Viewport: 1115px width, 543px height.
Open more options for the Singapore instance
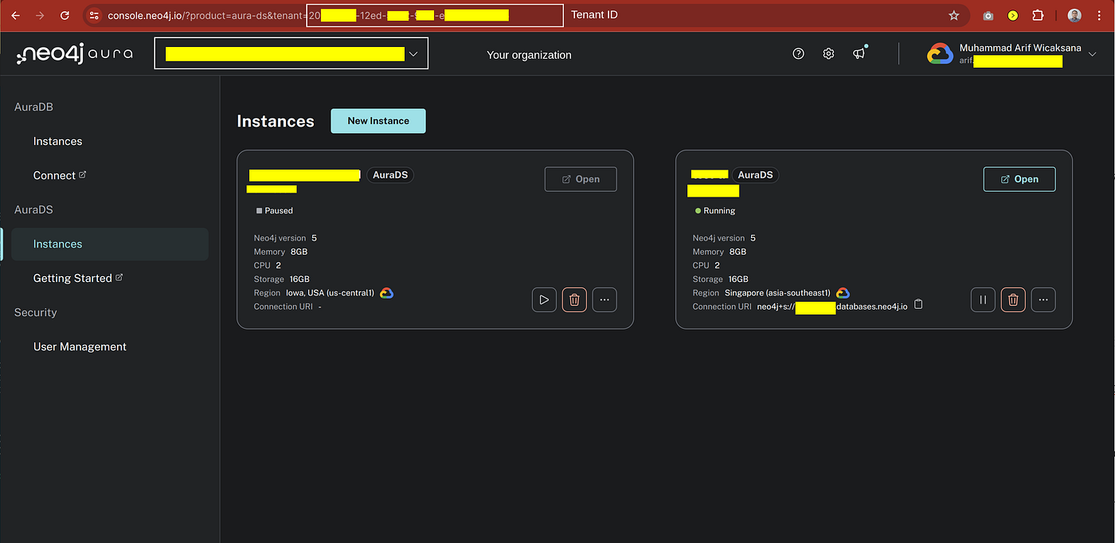coord(1043,299)
